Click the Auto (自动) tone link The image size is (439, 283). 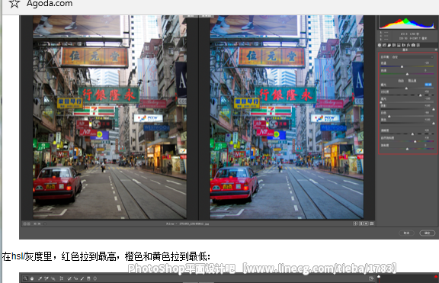click(401, 81)
